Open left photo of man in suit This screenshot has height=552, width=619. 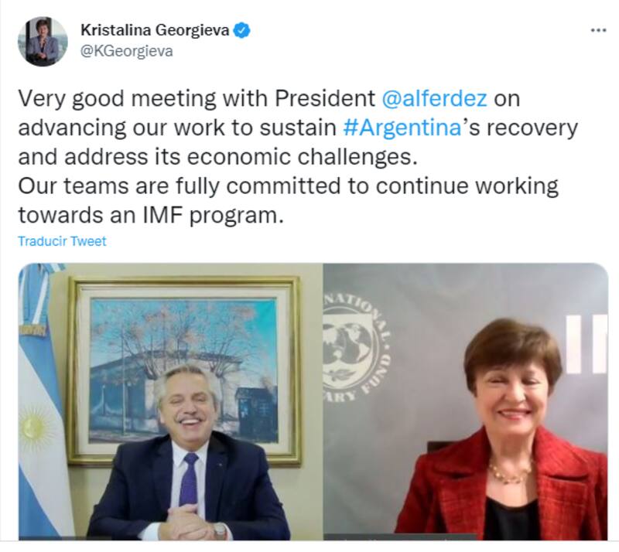pos(170,402)
